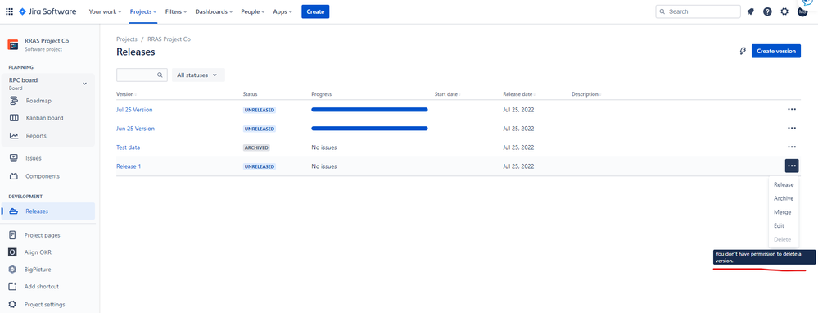Image resolution: width=818 pixels, height=313 pixels.
Task: Click the top Search field
Action: 698,11
